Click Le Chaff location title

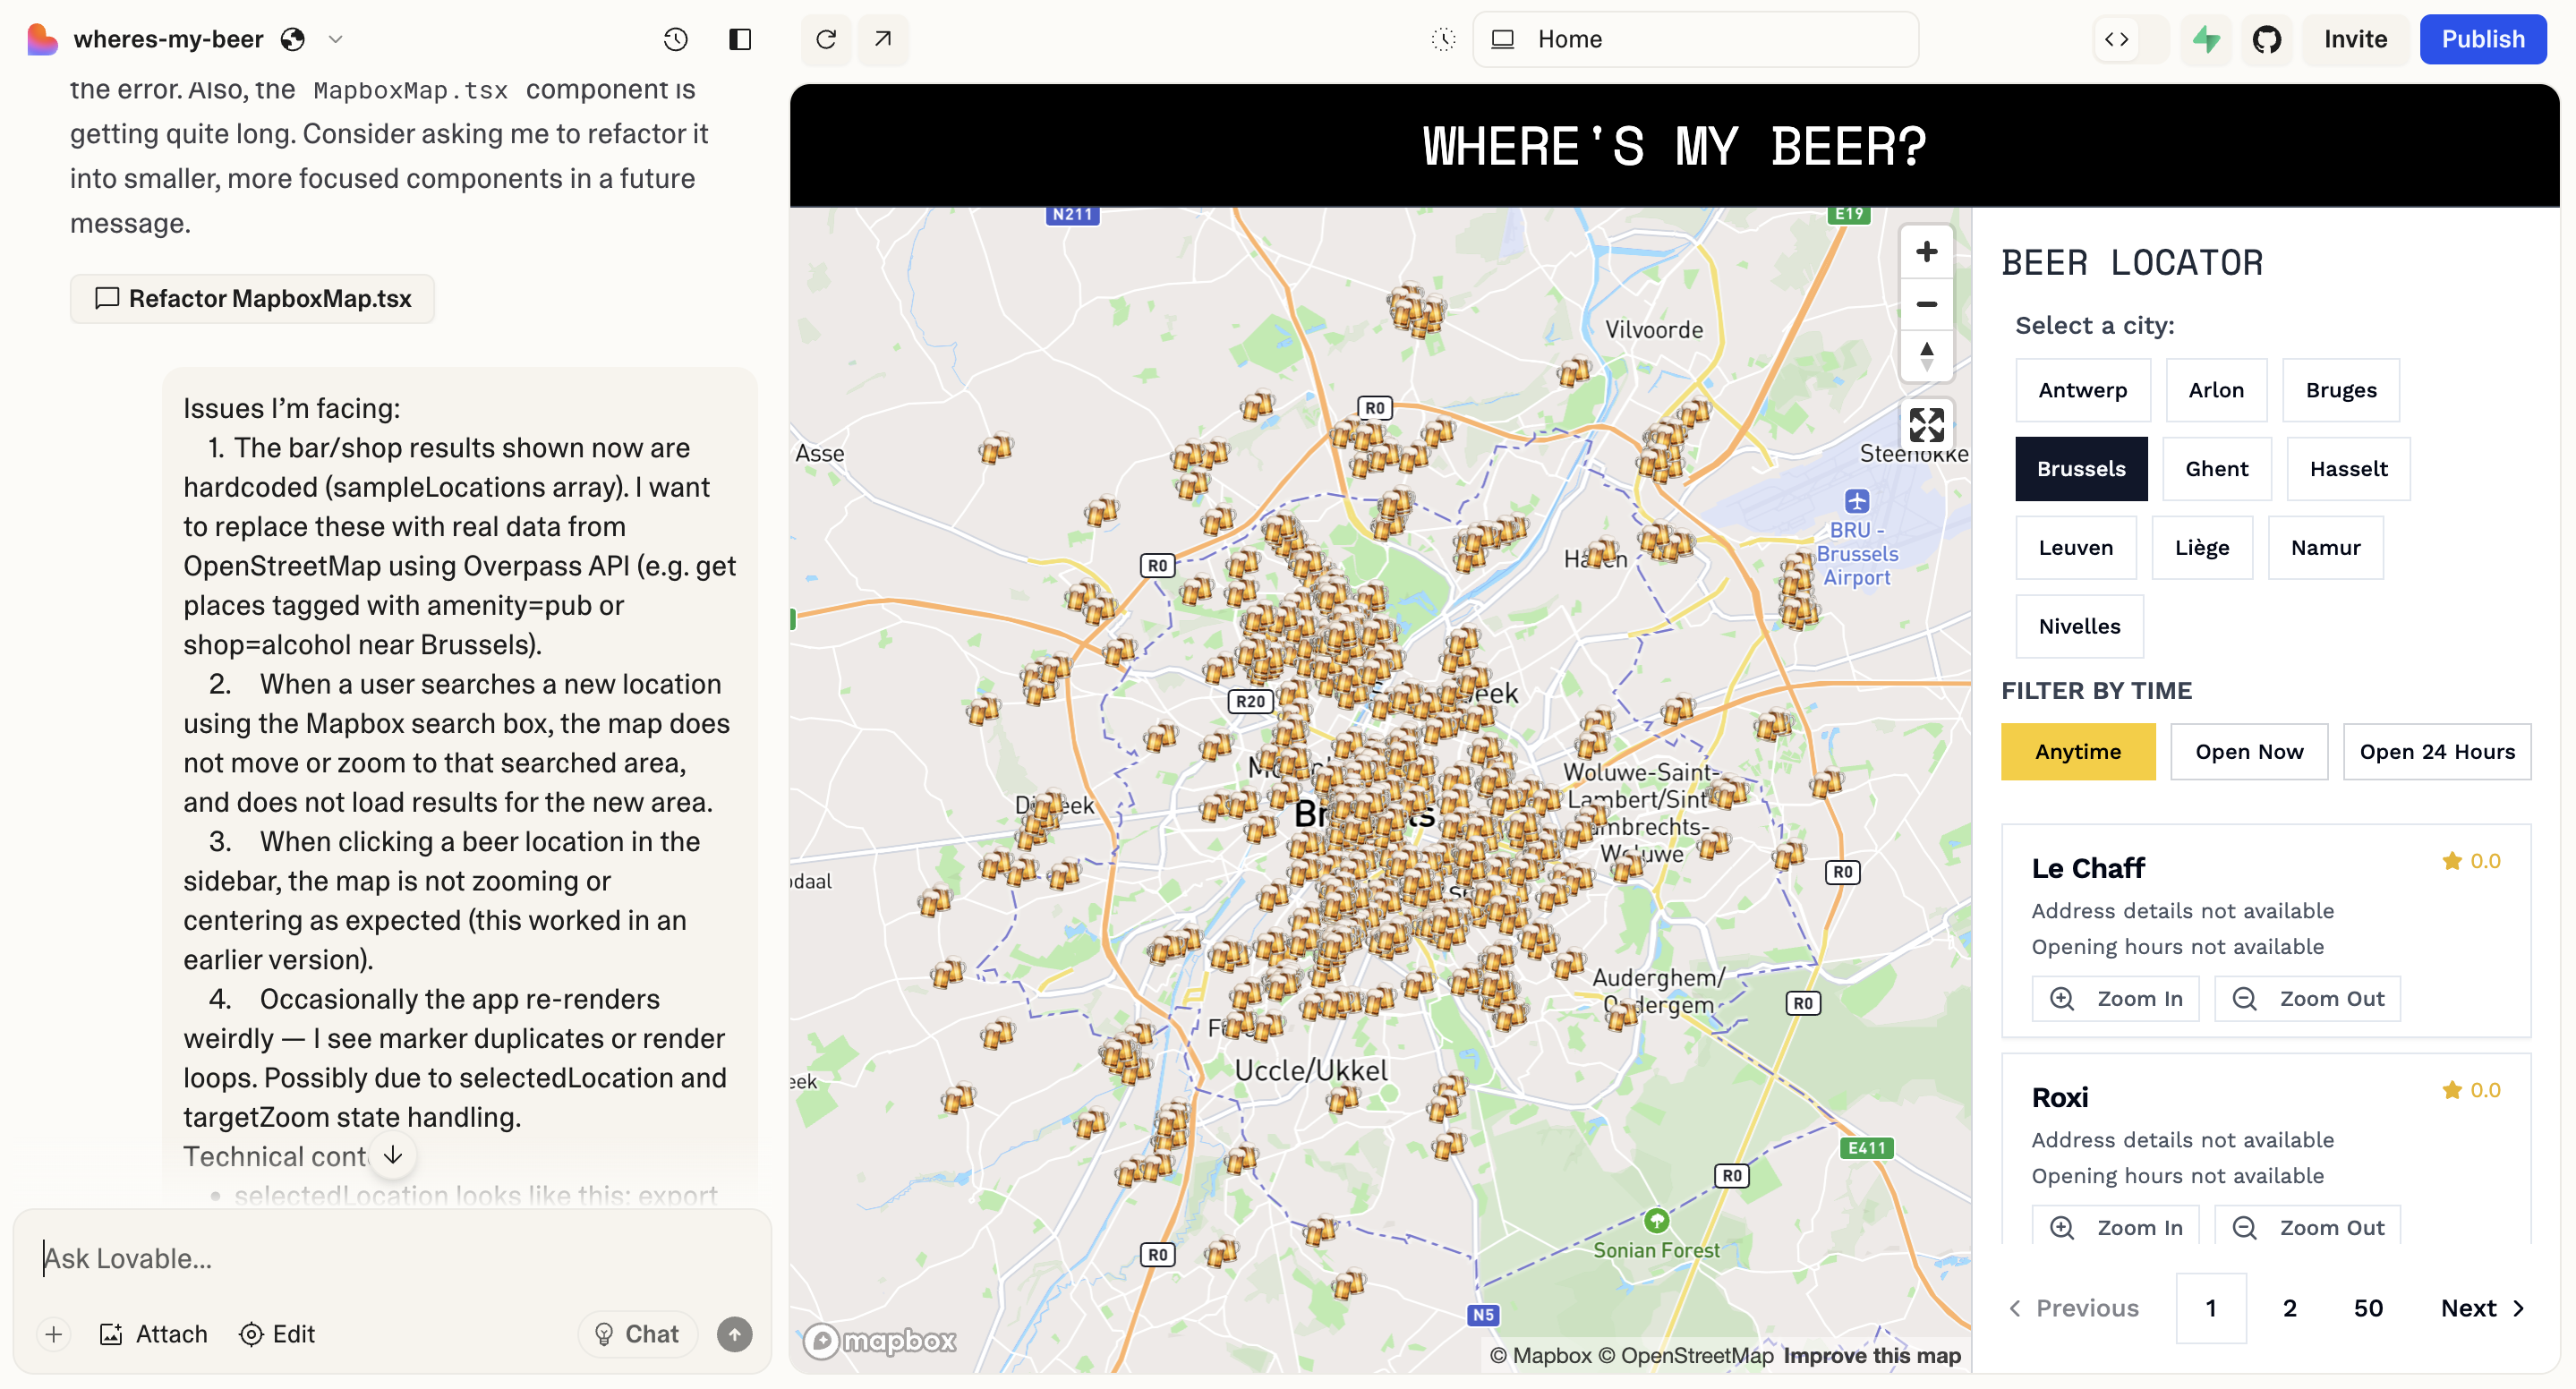coord(2088,869)
